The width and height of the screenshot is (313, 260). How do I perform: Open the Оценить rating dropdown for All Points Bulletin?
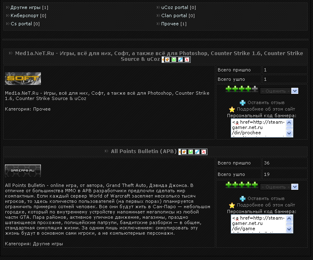coord(279,187)
